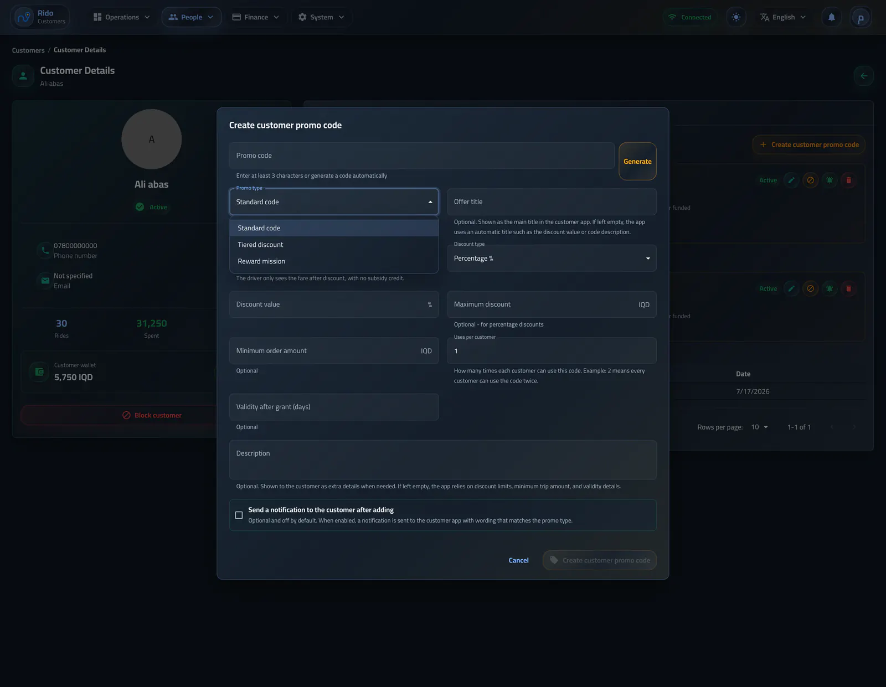This screenshot has height=687, width=886.
Task: Click the notification bell icon
Action: (831, 17)
